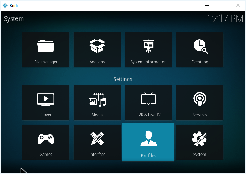This screenshot has height=174, width=246.
Task: Open the File manager folder icon
Action: click(46, 46)
